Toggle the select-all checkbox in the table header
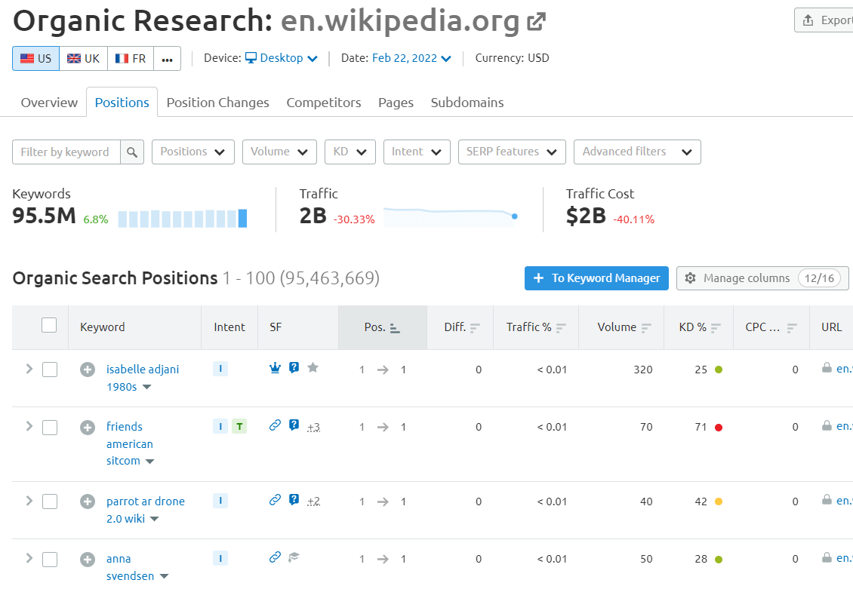Image resolution: width=853 pixels, height=592 pixels. [x=49, y=324]
